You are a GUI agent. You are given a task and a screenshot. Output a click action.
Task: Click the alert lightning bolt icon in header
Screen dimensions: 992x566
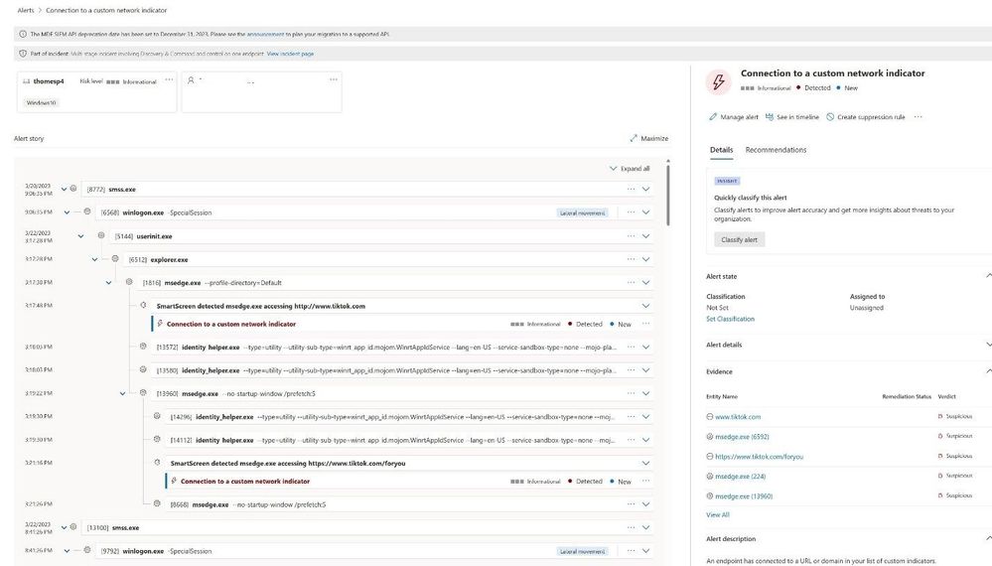[x=719, y=82]
